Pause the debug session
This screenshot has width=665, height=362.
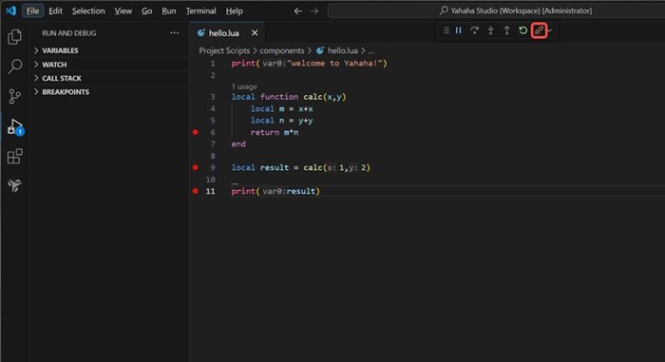tap(459, 30)
